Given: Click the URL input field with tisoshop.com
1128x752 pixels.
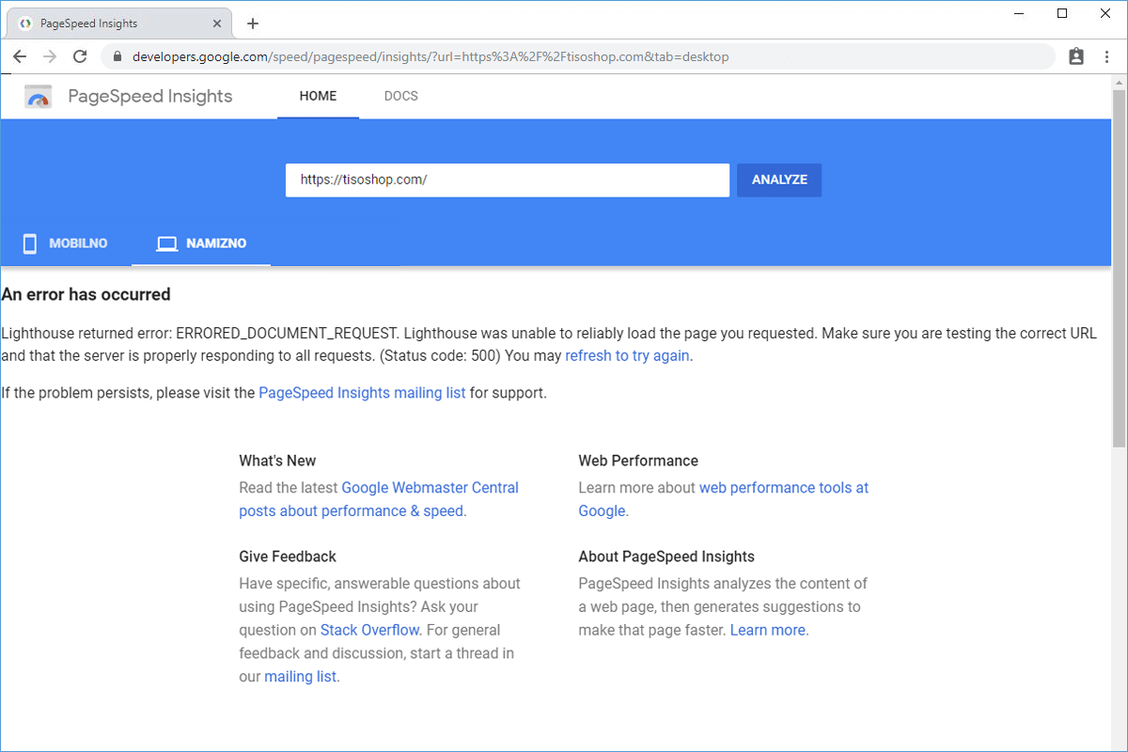Looking at the screenshot, I should (x=507, y=180).
